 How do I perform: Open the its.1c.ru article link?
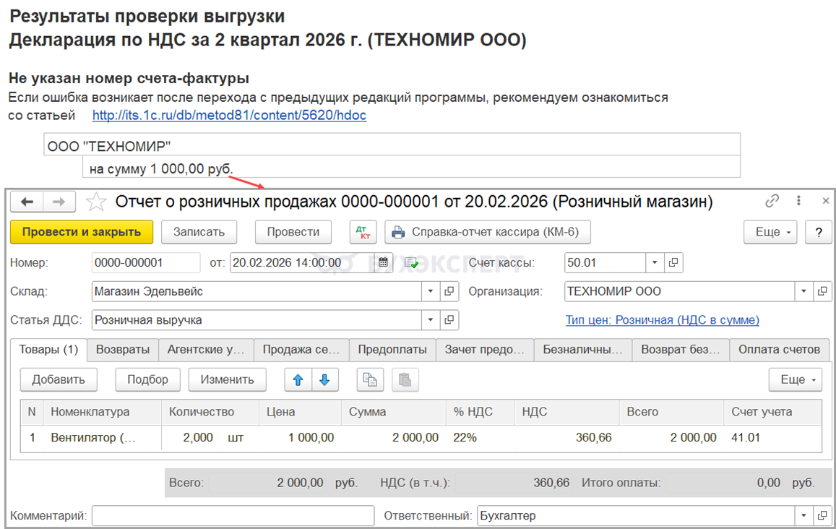pyautogui.click(x=229, y=116)
